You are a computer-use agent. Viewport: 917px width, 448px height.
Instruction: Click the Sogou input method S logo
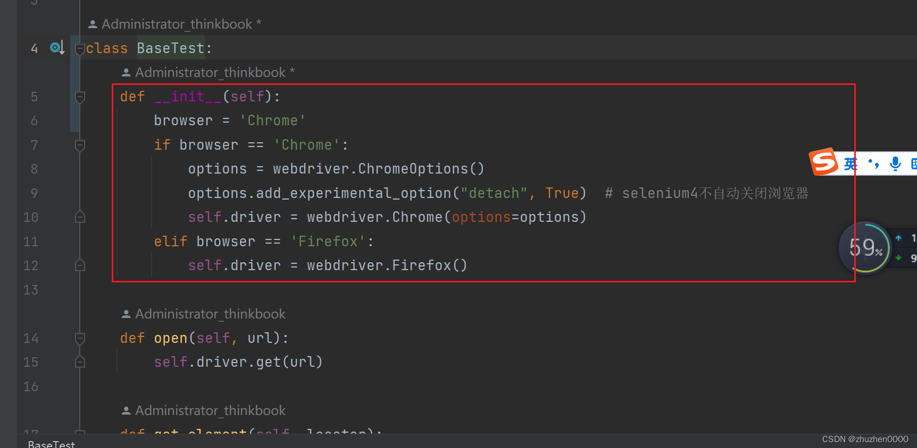pos(823,161)
